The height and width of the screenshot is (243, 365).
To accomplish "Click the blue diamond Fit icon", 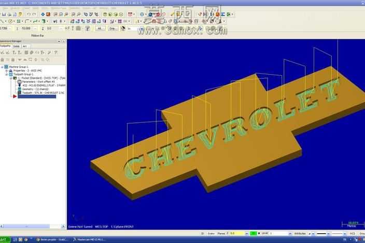I will tap(43, 15).
